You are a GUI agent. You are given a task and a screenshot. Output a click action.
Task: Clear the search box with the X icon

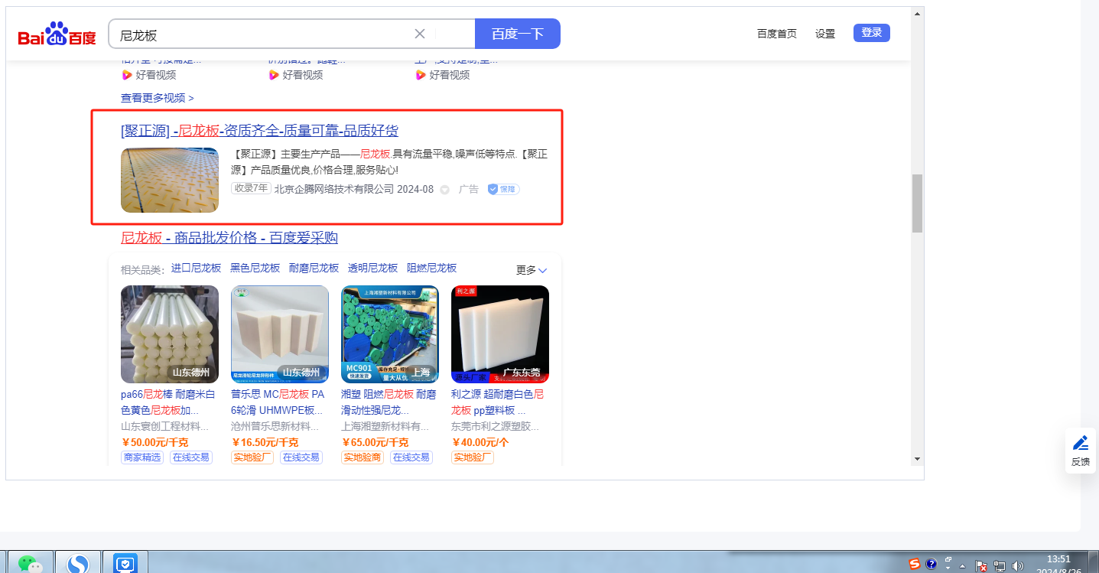(x=420, y=34)
